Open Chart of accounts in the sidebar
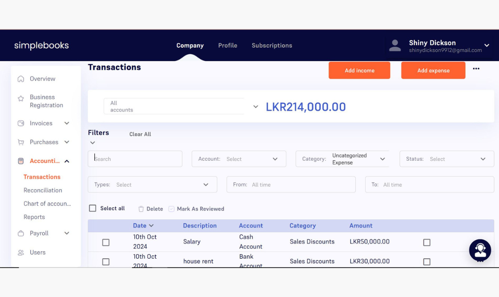The height and width of the screenshot is (297, 499). point(47,203)
